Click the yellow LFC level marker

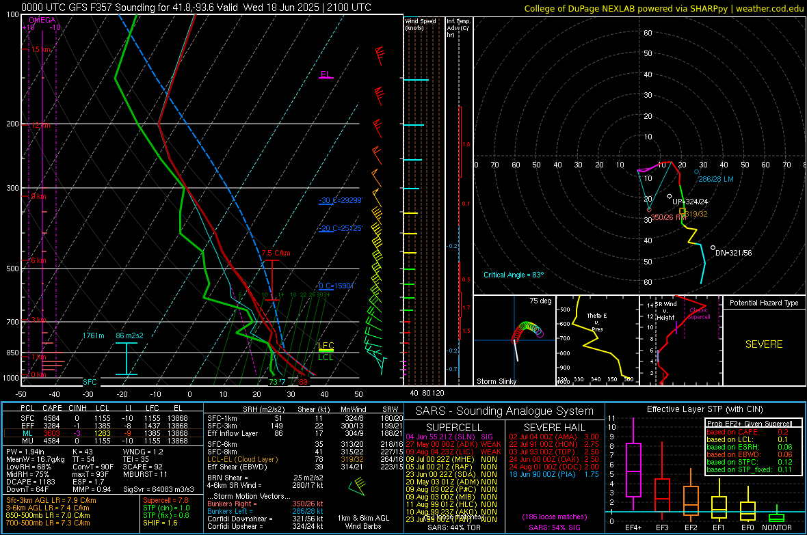326,346
